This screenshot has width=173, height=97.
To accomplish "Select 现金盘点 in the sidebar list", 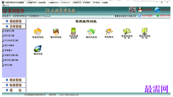I will tap(8, 50).
